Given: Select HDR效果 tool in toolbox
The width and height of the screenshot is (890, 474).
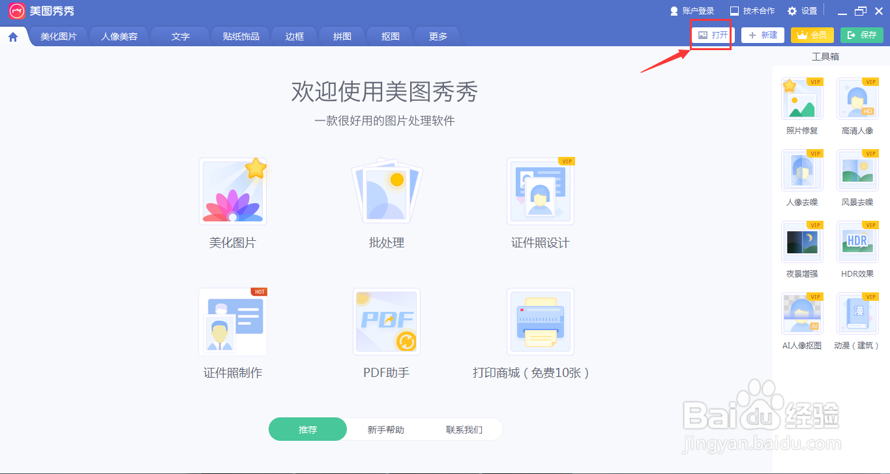Looking at the screenshot, I should (x=857, y=242).
